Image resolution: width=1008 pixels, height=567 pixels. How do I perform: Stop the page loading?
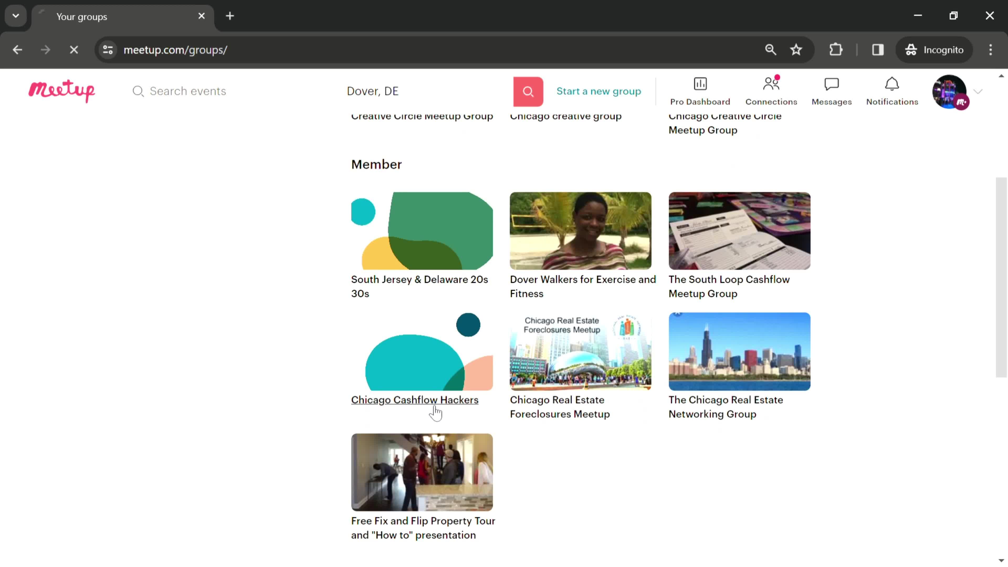coord(74,50)
